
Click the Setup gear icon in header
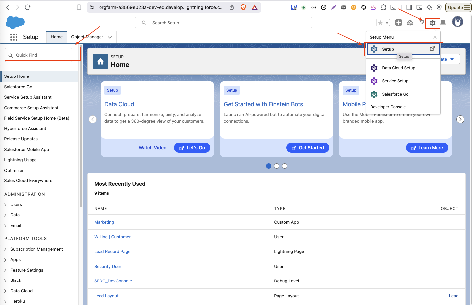(432, 23)
